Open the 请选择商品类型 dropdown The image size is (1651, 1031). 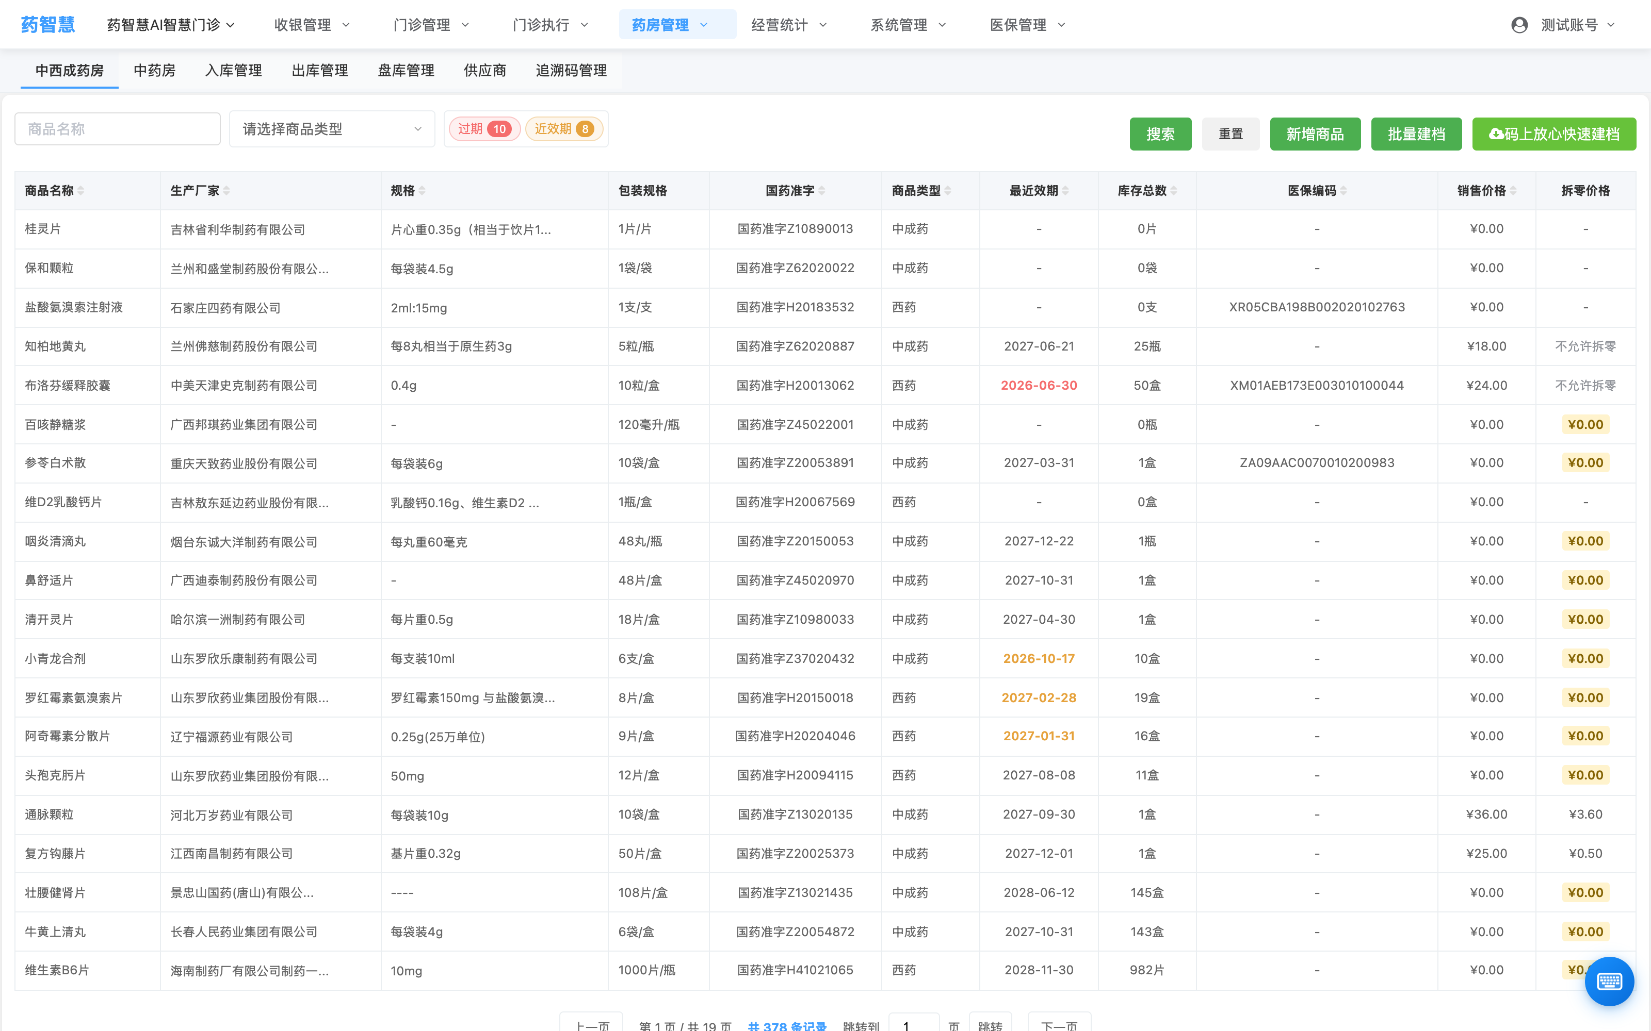[332, 129]
